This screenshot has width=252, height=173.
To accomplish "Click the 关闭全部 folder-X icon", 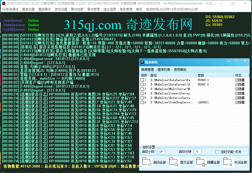I will click(228, 162).
